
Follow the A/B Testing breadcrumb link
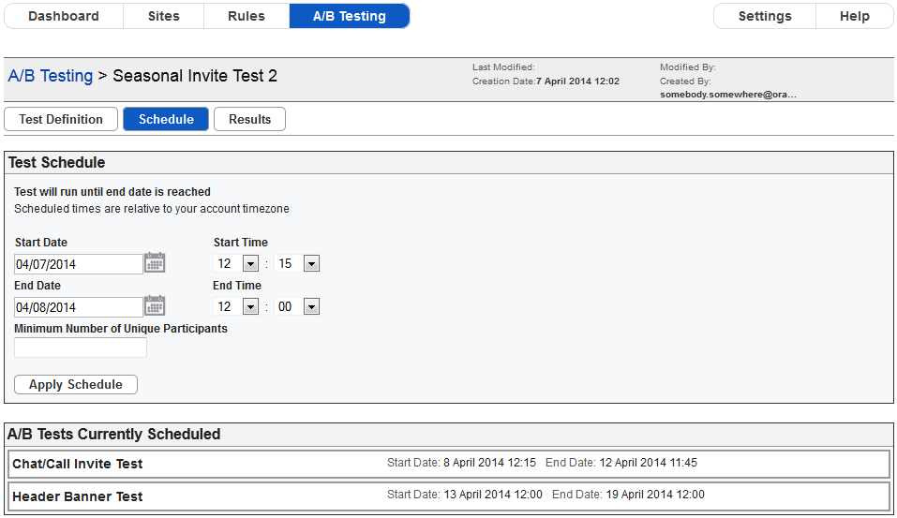pyautogui.click(x=51, y=76)
